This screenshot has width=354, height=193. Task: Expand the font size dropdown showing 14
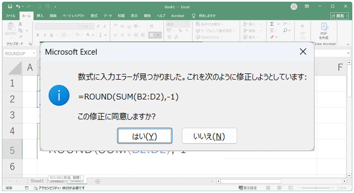tap(93, 26)
